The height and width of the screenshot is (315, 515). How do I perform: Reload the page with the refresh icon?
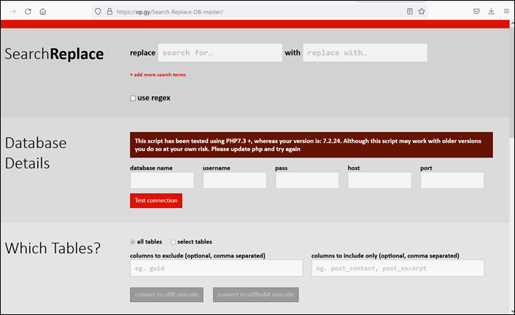tap(28, 12)
